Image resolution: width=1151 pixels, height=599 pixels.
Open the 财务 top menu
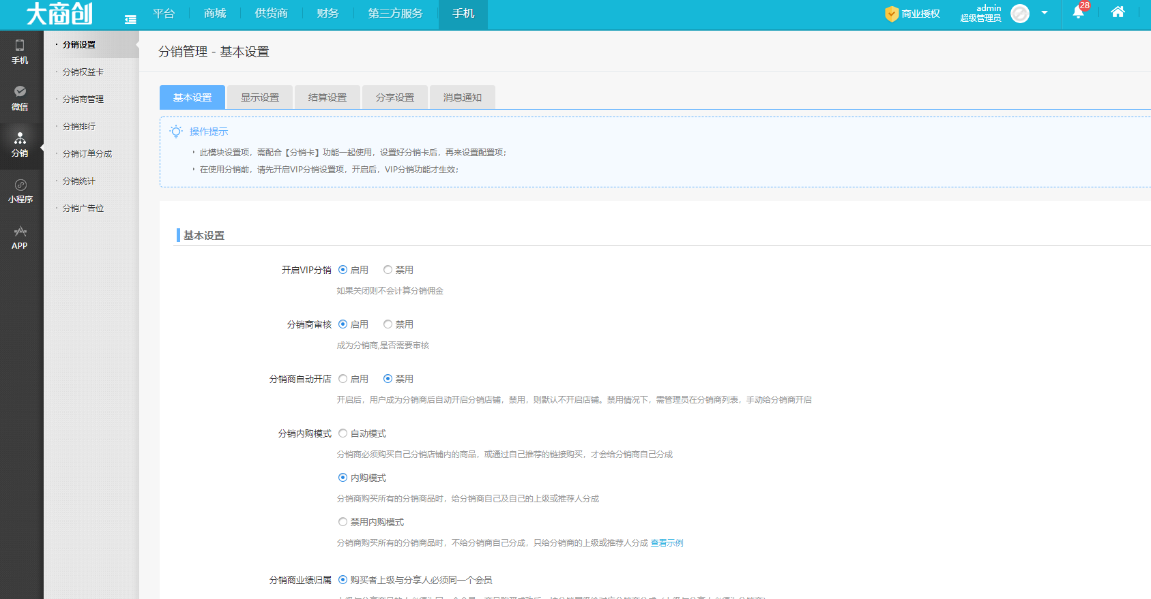(327, 14)
